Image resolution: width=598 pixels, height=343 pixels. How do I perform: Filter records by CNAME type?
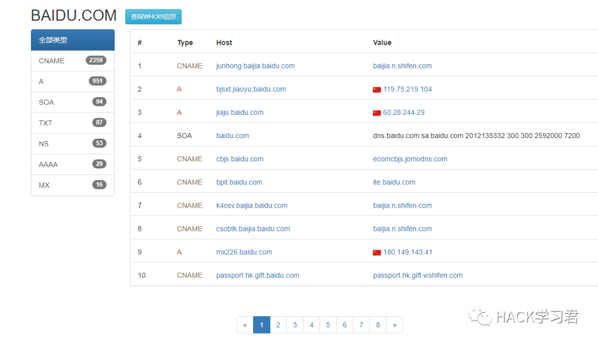click(x=73, y=61)
